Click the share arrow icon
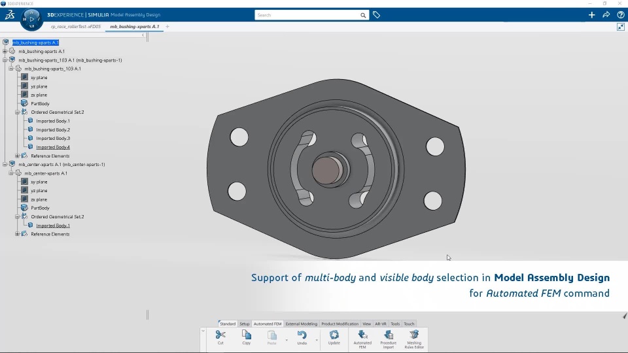 pyautogui.click(x=606, y=15)
